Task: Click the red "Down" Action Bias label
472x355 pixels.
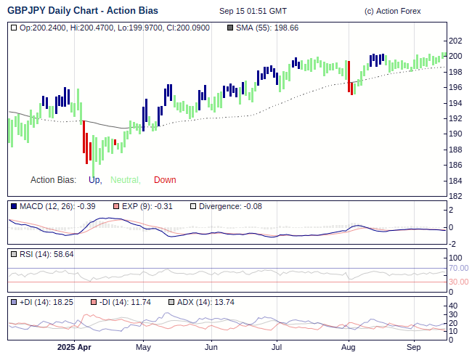Action: click(165, 180)
